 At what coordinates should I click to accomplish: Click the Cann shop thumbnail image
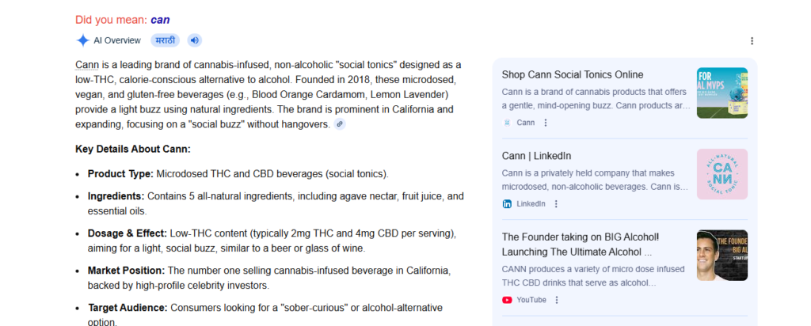tap(722, 93)
